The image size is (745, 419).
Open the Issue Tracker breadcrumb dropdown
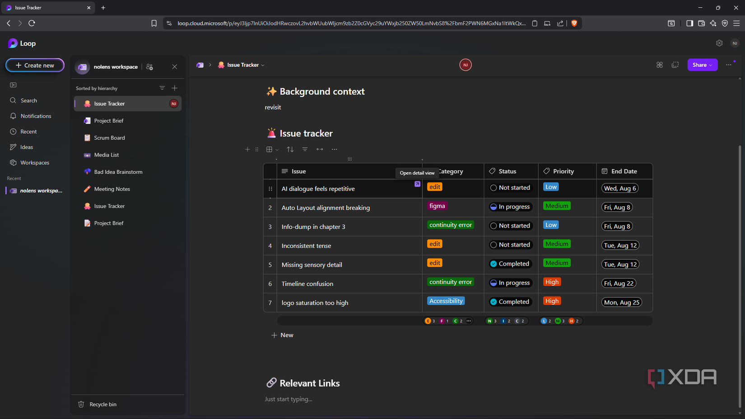(x=263, y=65)
